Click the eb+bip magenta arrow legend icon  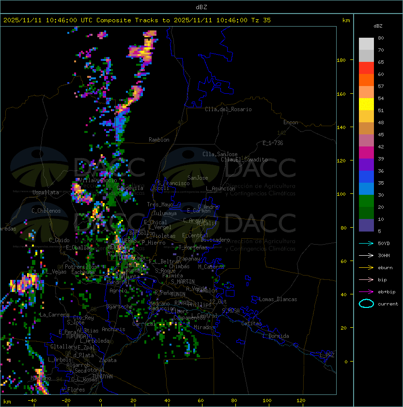point(366,292)
